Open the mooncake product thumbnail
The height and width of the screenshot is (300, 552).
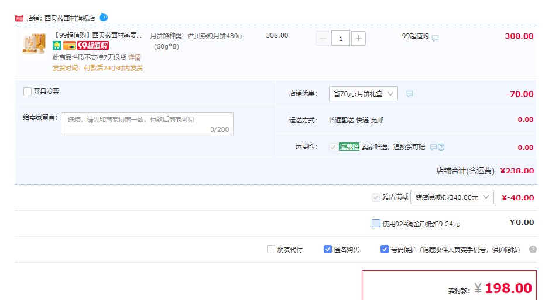point(34,43)
